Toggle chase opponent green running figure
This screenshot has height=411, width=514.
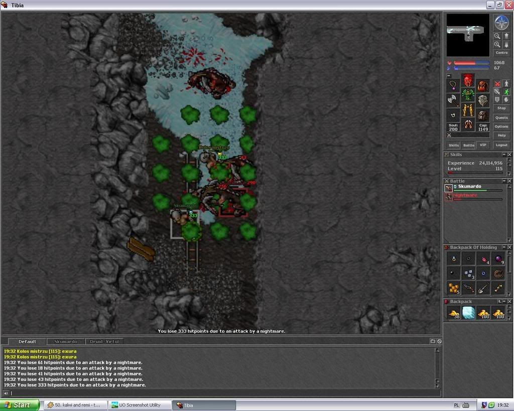pos(506,92)
